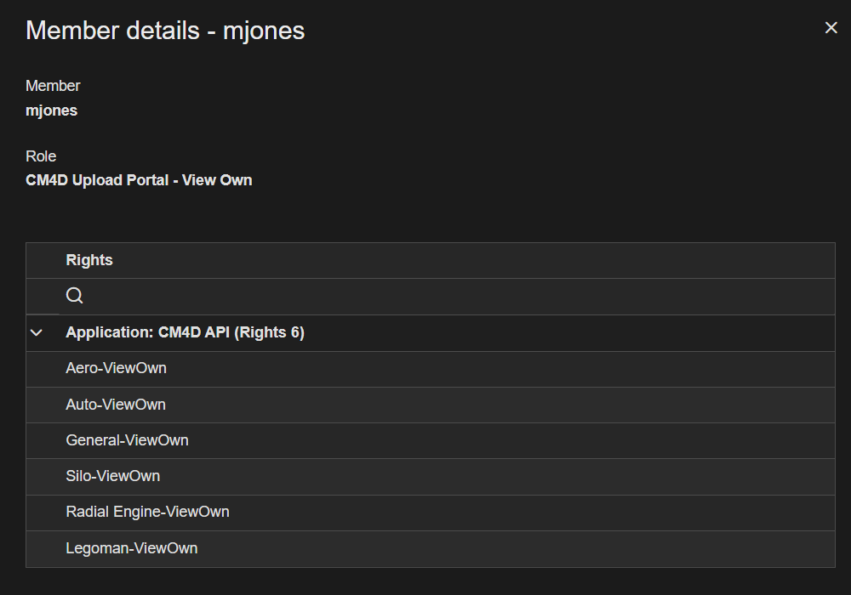Screen dimensions: 851x595
Task: Collapse the CM4D API application group chevron
Action: [x=37, y=333]
